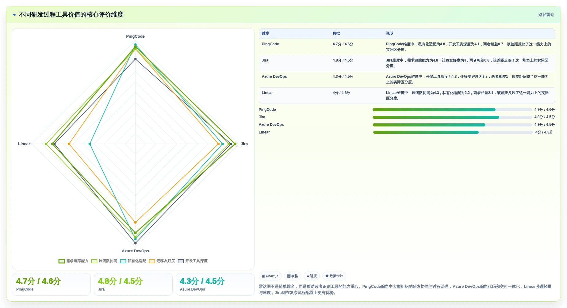Toggle the 需求追踪能力 legend series
This screenshot has height=308, width=567.
point(73,261)
